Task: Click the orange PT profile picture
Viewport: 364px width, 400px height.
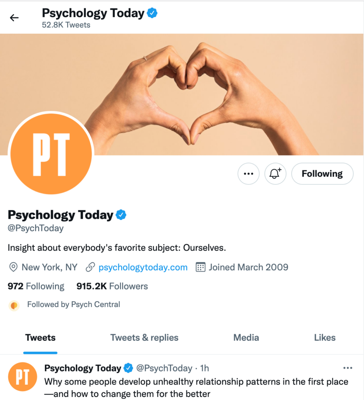Action: (x=51, y=154)
